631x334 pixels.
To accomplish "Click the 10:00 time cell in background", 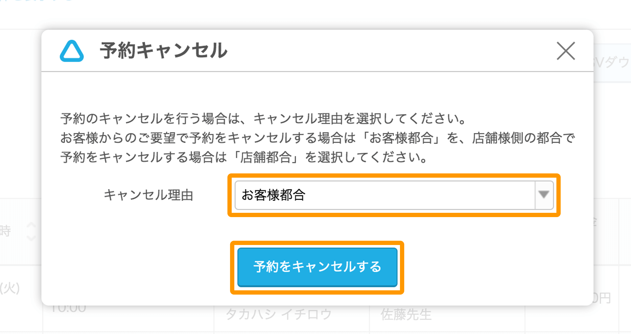I will pyautogui.click(x=68, y=309).
